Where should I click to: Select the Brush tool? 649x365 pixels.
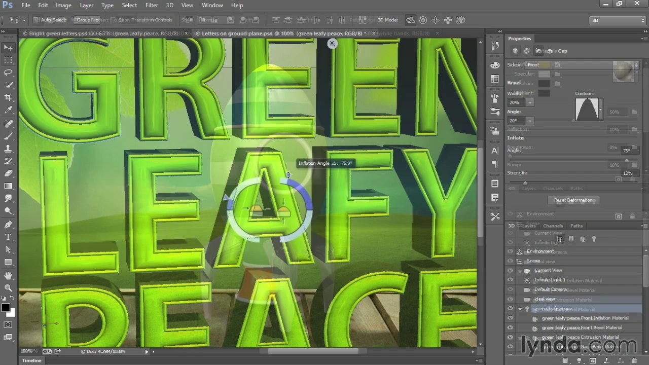(x=8, y=136)
